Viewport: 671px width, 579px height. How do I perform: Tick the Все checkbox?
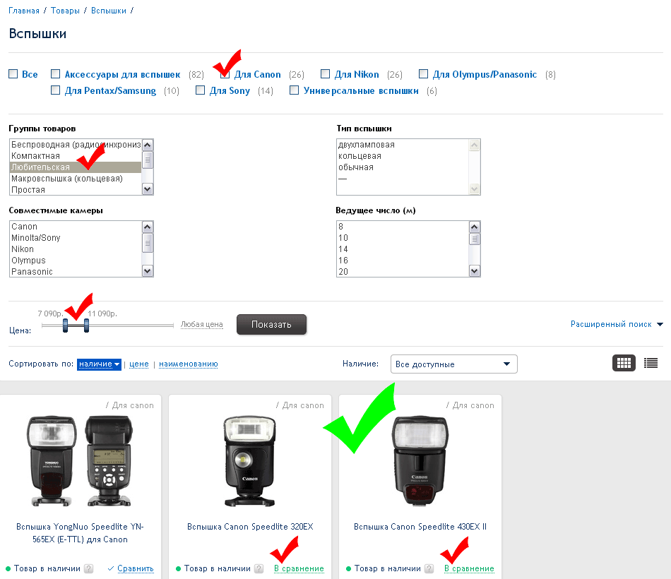pos(13,74)
